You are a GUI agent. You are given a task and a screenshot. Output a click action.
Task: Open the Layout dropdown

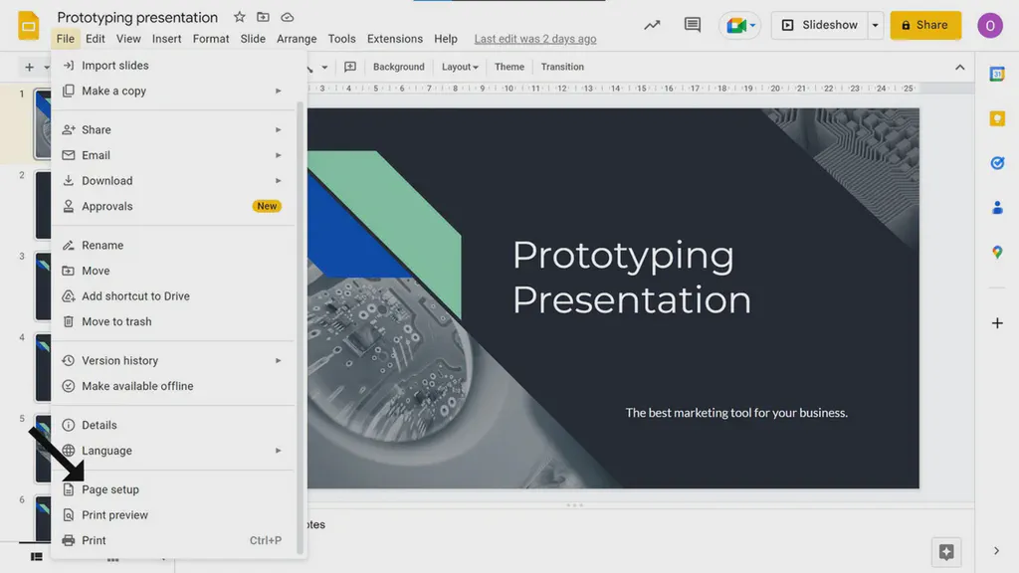click(x=459, y=67)
